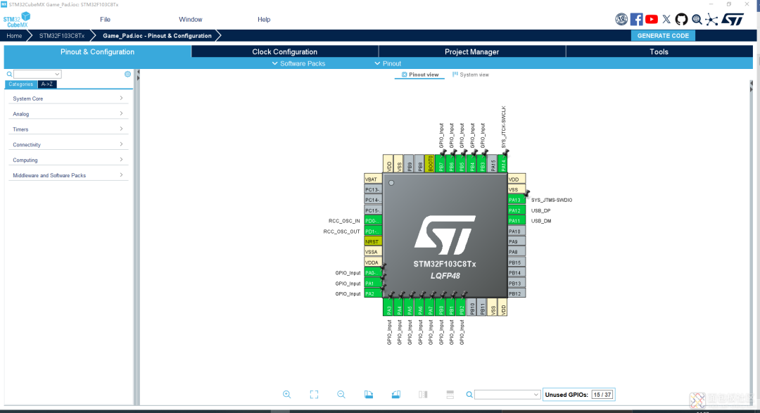Image resolution: width=760 pixels, height=413 pixels.
Task: Open the Help menu
Action: click(x=264, y=20)
